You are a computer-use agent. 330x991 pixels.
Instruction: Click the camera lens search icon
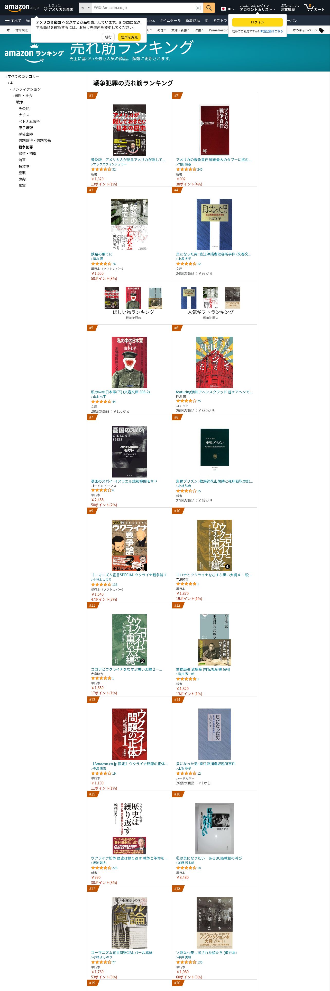coord(198,8)
